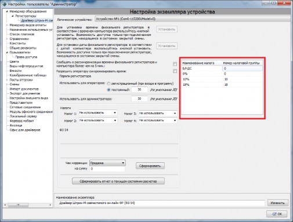Screen dimensions: 293x222
Task: Select Права доступа under Пользователи
Action: (26, 57)
